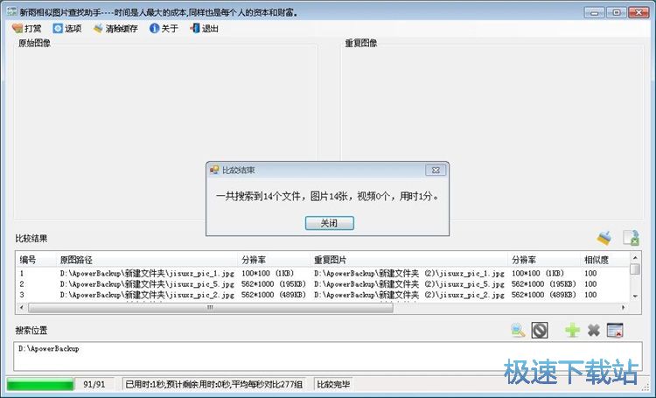Start search with the magnifier icon
Image resolution: width=656 pixels, height=398 pixels.
519,330
